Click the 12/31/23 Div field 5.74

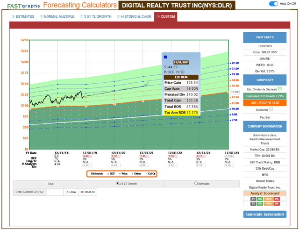pyautogui.click(x=201, y=165)
